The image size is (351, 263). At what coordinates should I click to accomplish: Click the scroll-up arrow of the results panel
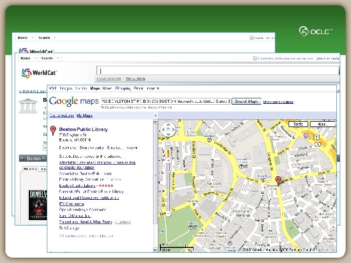point(155,122)
